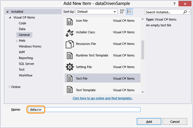Switch to medium icons list view

(129, 12)
